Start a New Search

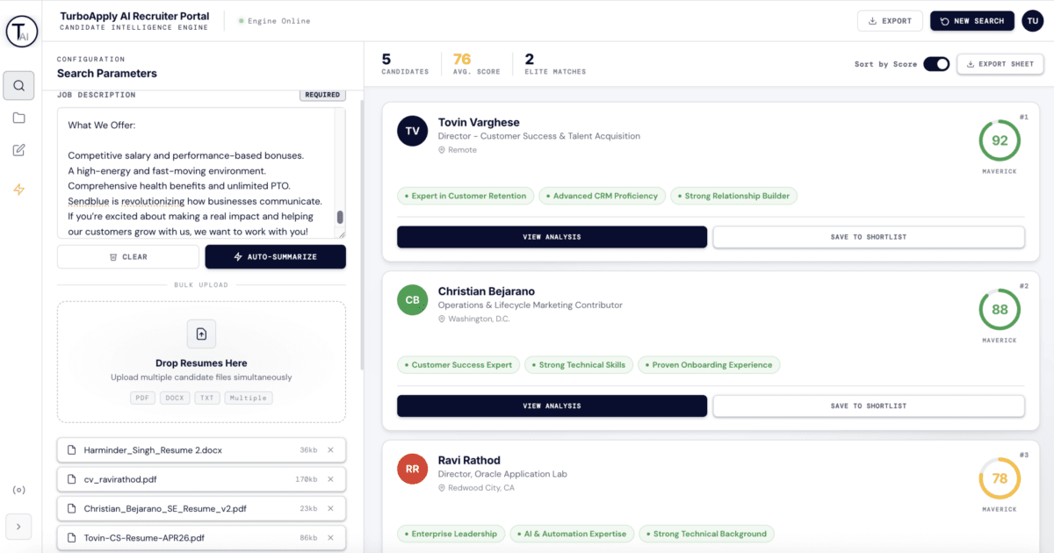[972, 21]
